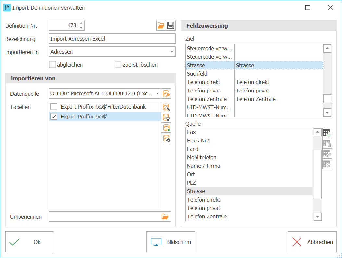
Task: Click the Ziel list scrollbar thumb
Action: point(327,99)
